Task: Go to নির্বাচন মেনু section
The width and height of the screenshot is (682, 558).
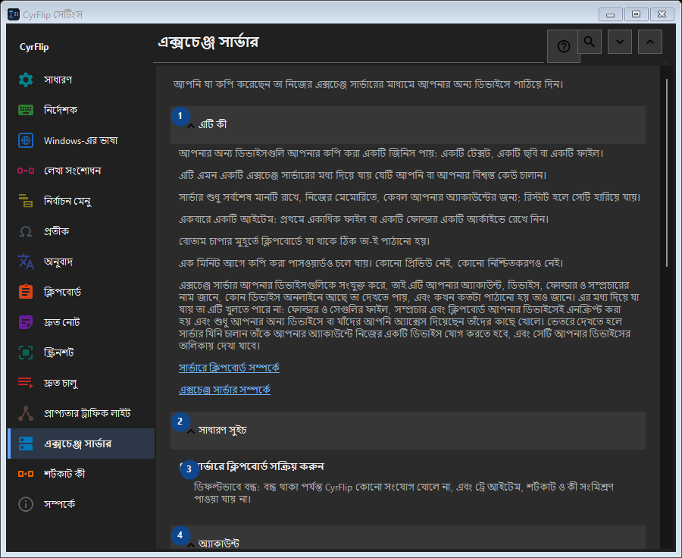Action: point(81,201)
